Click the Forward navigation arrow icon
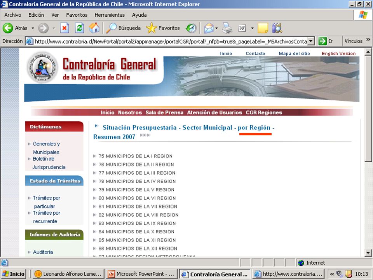The width and height of the screenshot is (373, 280). (x=43, y=28)
